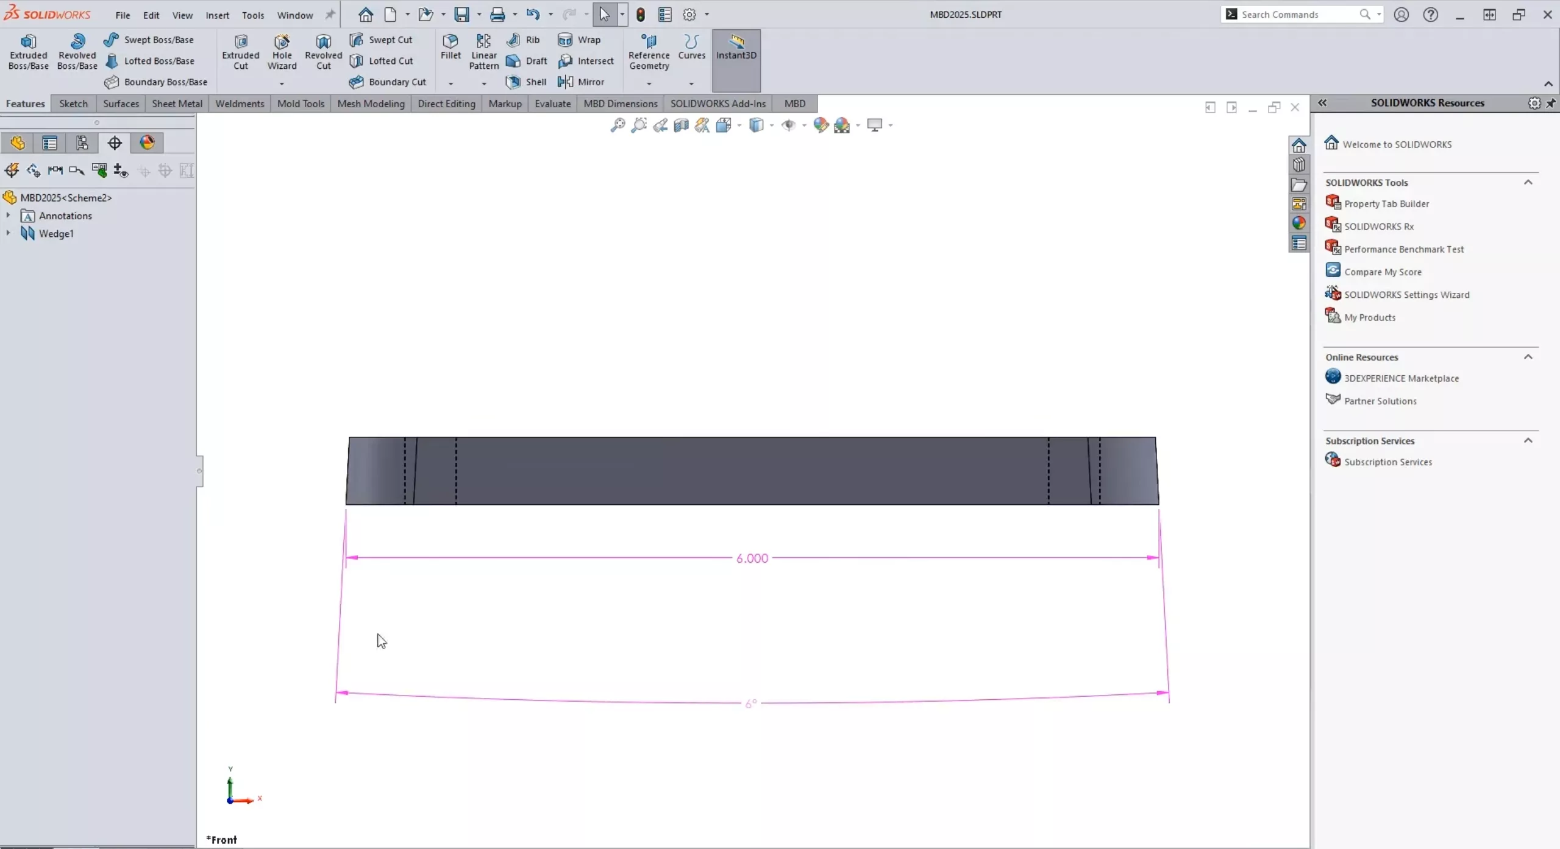Collapse the Subscription Services section
This screenshot has height=849, width=1560.
pos(1529,440)
